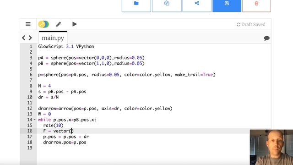
Task: Select the main.py tab
Action: [x=53, y=38]
